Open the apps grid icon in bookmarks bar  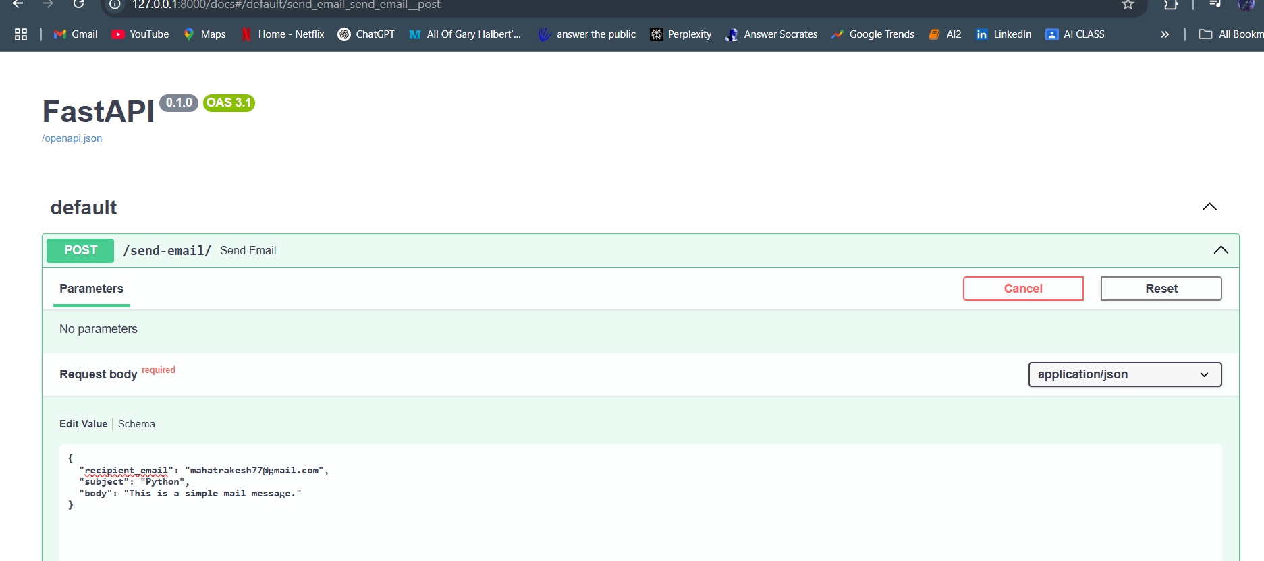[21, 34]
